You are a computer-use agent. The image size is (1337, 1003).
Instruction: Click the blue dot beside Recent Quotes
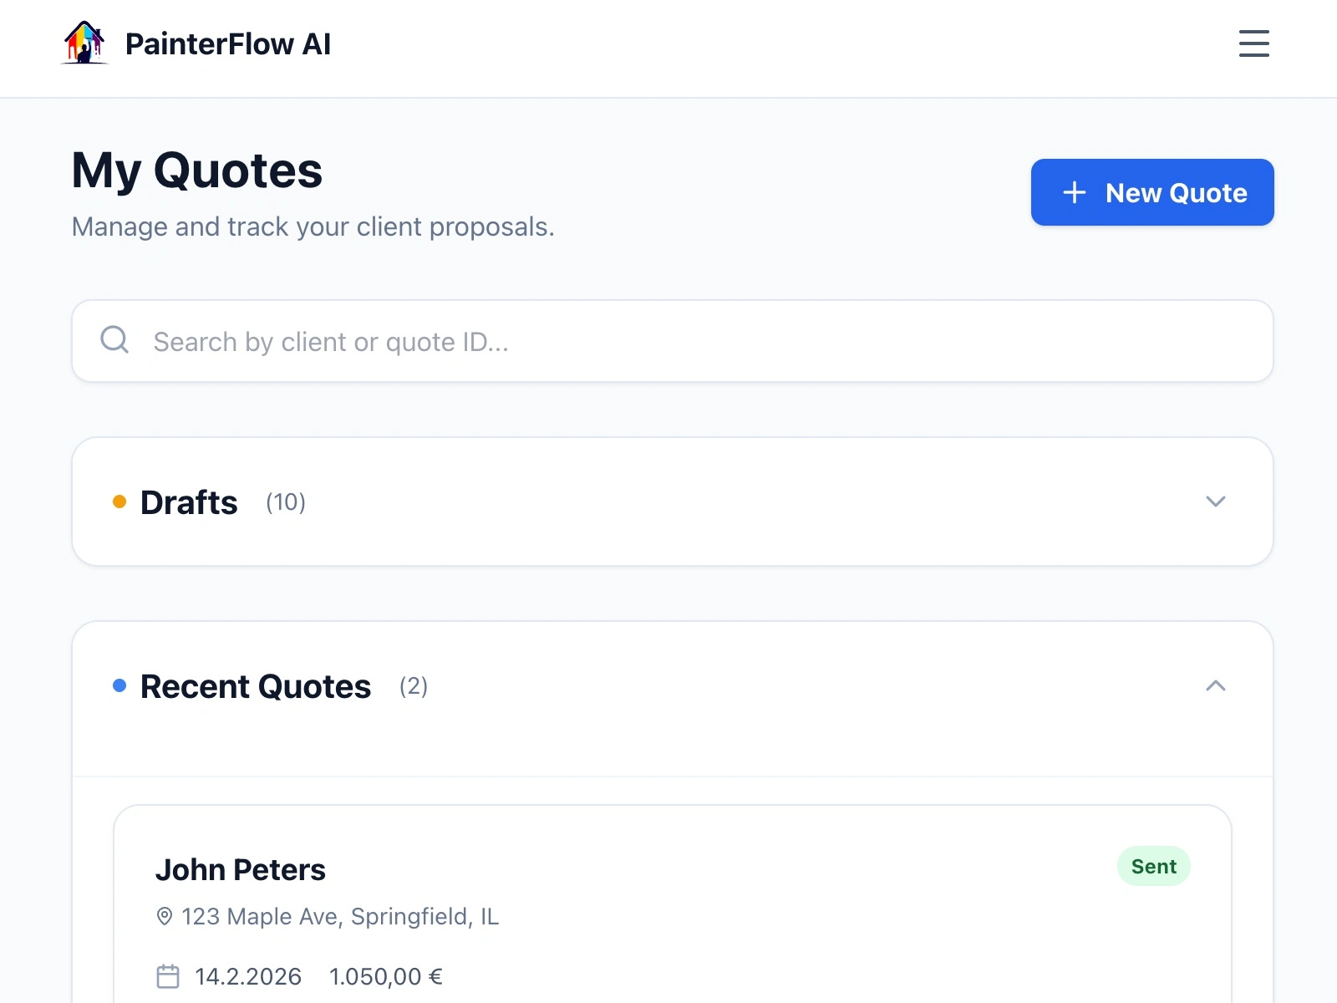(119, 685)
